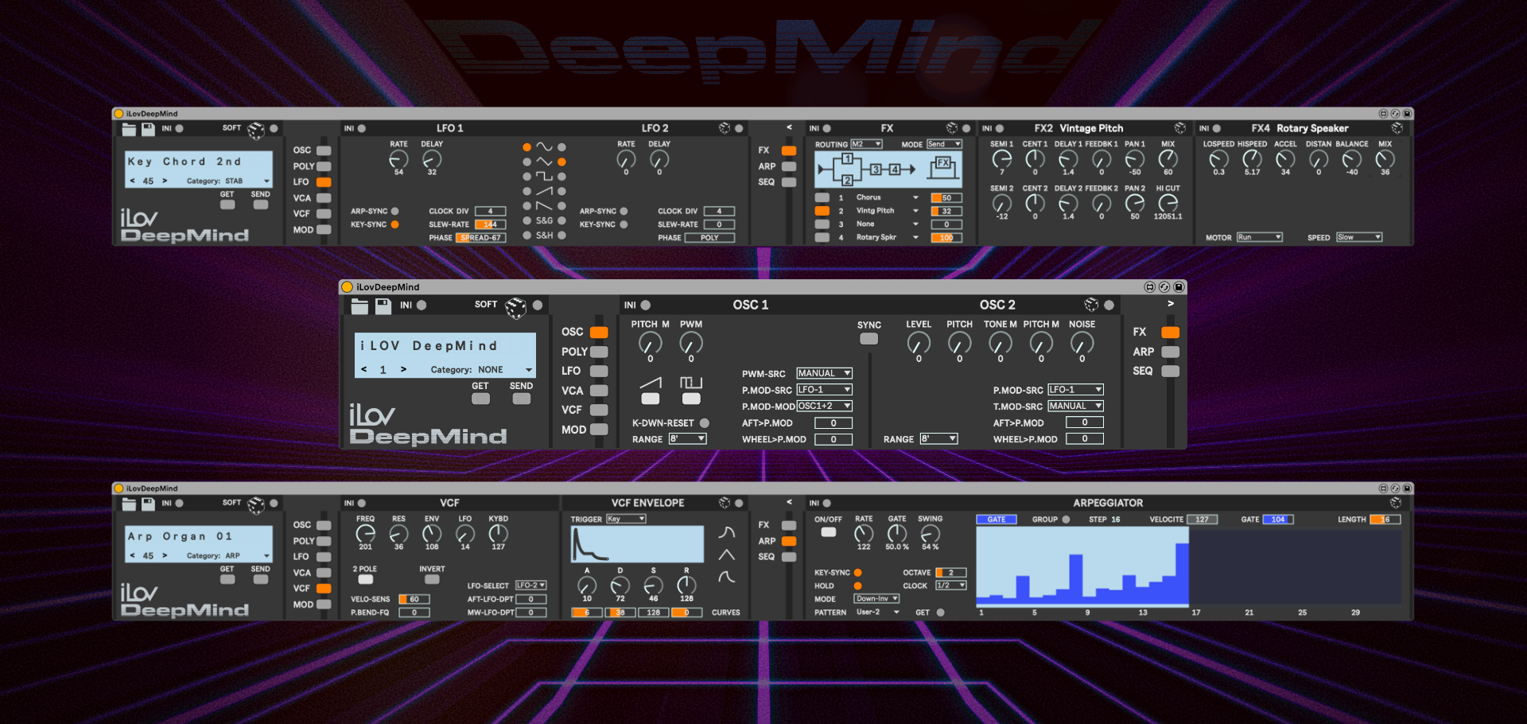Toggle K-DWN-RESET in OSC 1
This screenshot has width=1527, height=724.
pyautogui.click(x=704, y=423)
